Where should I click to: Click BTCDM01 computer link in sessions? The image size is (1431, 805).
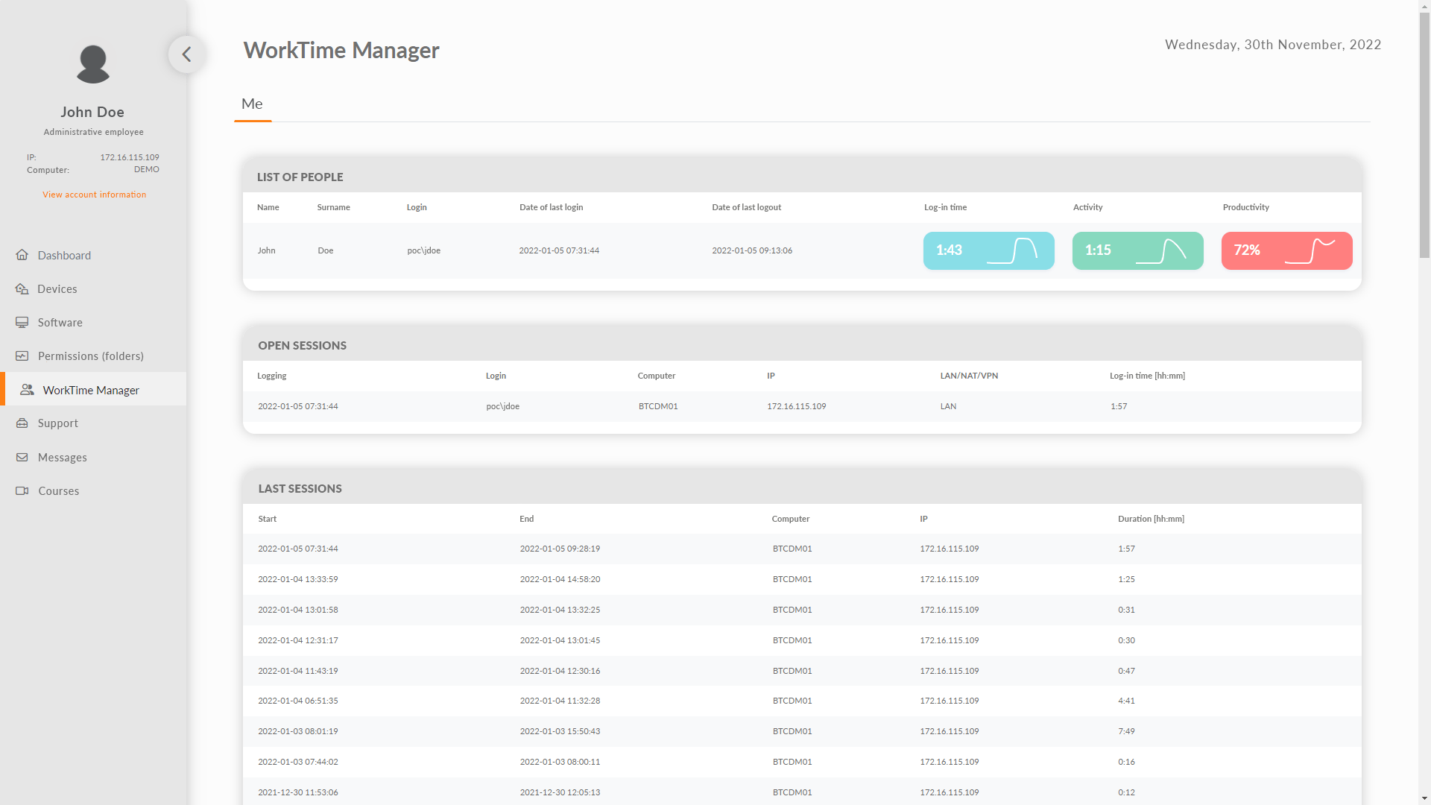(659, 406)
